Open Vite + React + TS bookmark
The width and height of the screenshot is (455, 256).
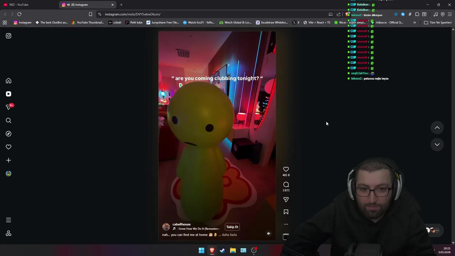[x=317, y=22]
